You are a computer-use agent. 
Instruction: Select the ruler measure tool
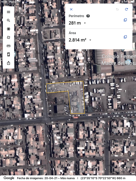[8, 46]
